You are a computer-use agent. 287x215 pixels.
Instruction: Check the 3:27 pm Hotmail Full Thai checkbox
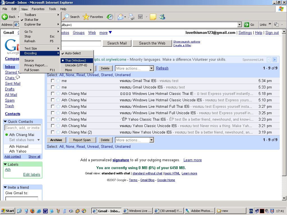pyautogui.click(x=53, y=106)
